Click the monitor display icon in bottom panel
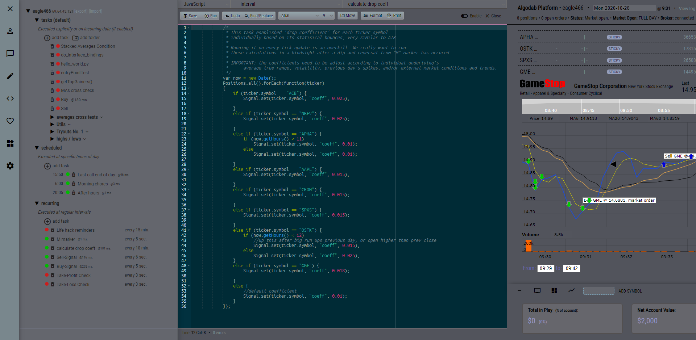Image resolution: width=696 pixels, height=340 pixels. pyautogui.click(x=537, y=290)
